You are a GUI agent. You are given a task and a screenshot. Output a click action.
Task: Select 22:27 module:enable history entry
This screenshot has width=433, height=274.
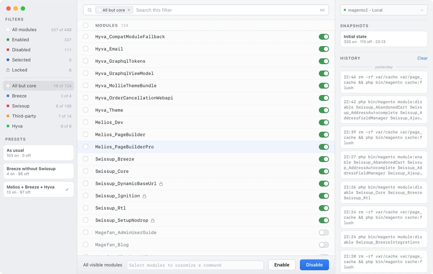pos(384,165)
